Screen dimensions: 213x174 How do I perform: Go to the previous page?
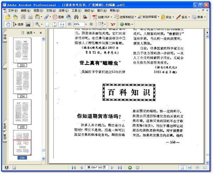tap(82, 168)
